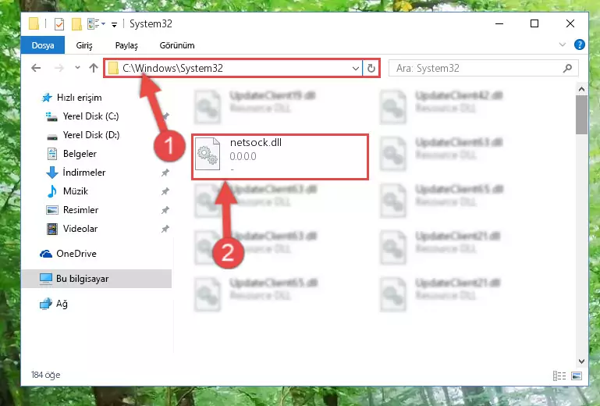Open Help with the blue question mark icon
The image size is (600, 406).
[x=580, y=45]
